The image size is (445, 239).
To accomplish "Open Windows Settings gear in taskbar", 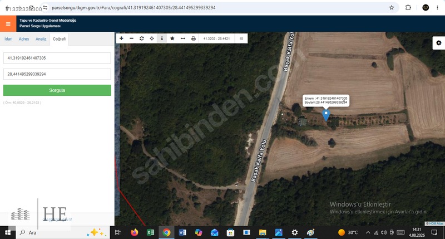I will 295,232.
